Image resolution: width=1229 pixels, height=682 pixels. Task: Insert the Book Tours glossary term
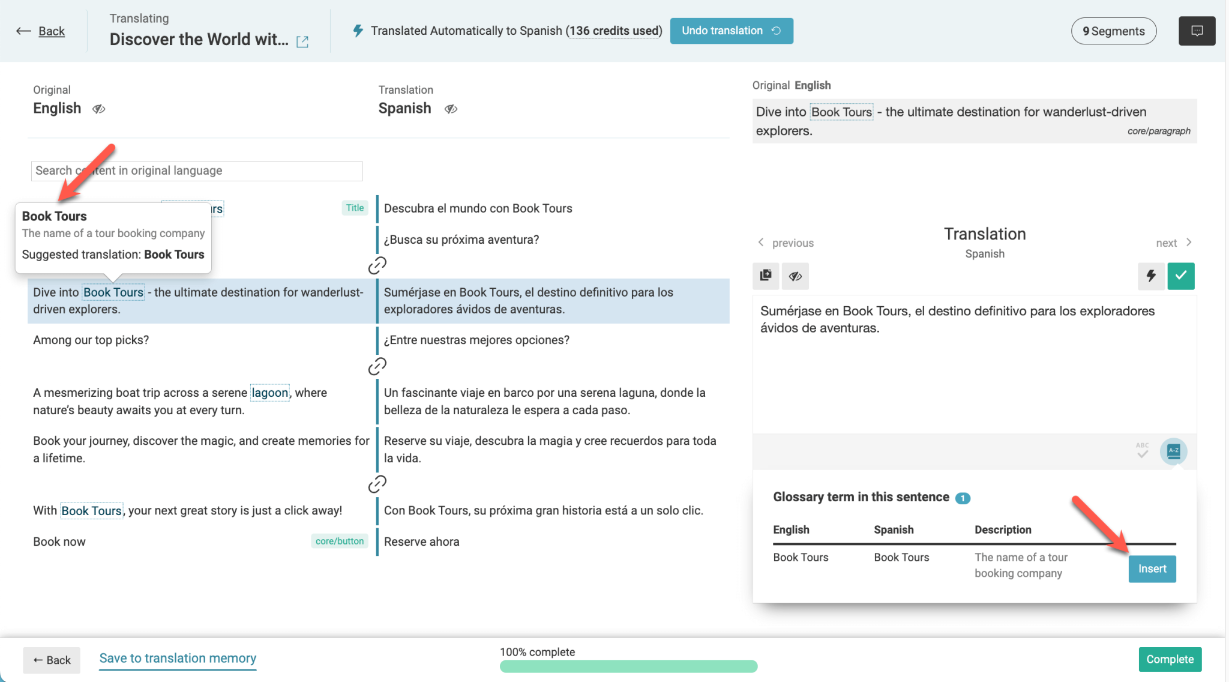click(x=1152, y=569)
